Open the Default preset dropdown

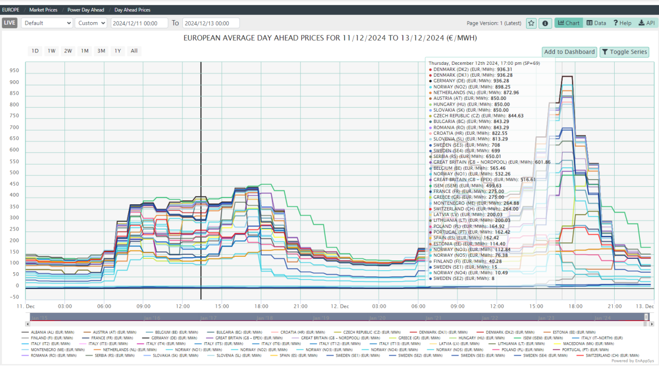[47, 23]
